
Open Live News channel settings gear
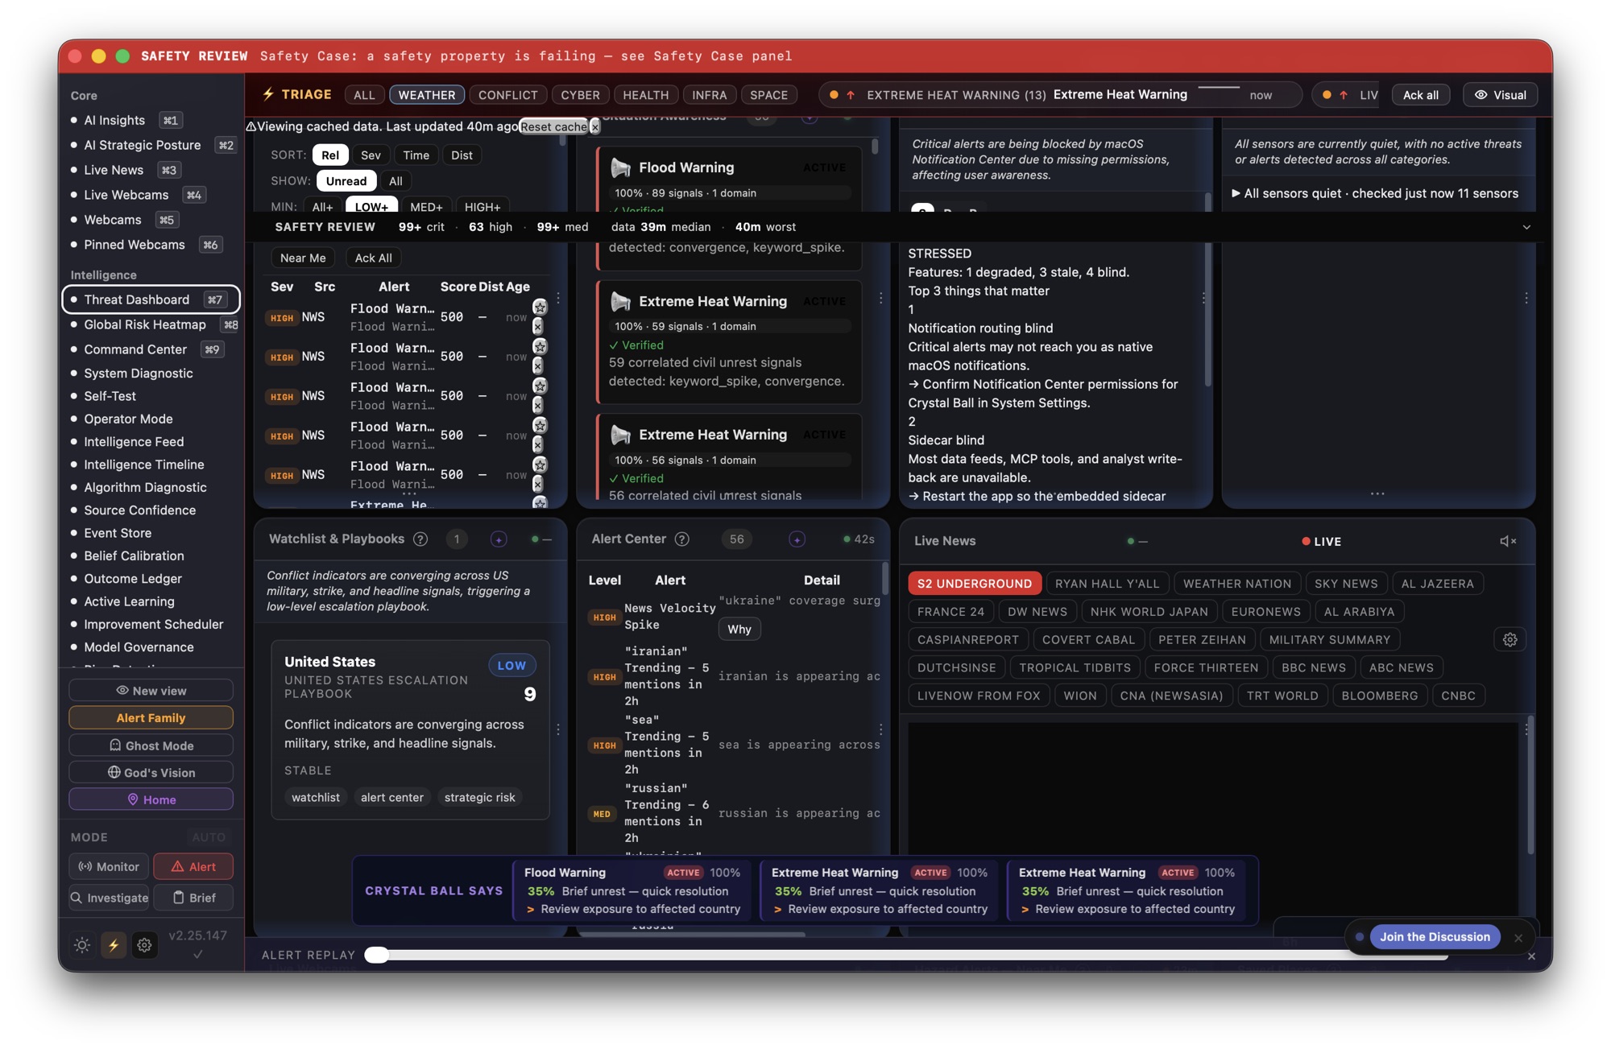click(x=1510, y=639)
